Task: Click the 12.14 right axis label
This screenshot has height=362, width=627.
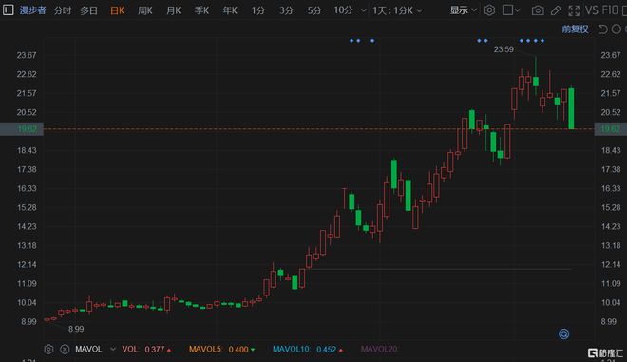Action: [610, 264]
